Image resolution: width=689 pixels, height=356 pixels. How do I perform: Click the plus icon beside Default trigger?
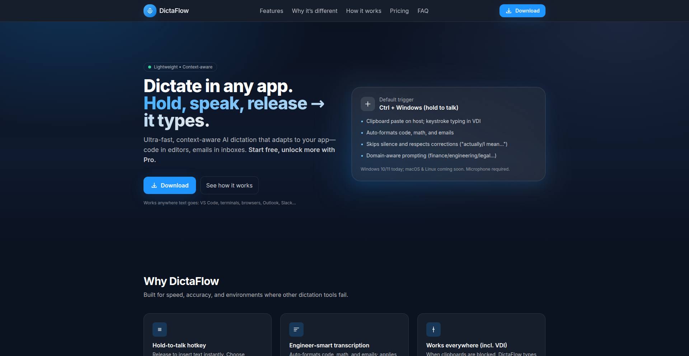pos(368,104)
